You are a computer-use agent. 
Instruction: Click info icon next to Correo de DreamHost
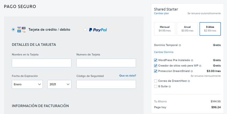coord(189,81)
